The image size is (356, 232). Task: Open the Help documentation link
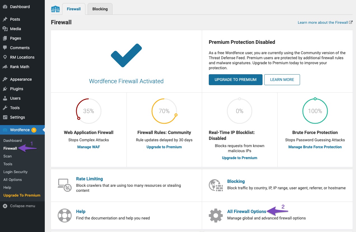[81, 211]
